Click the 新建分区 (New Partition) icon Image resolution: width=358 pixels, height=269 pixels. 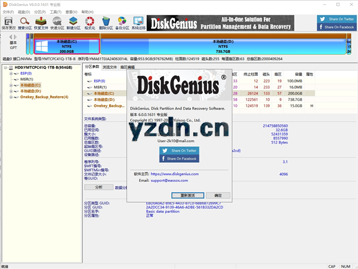pos(73,23)
